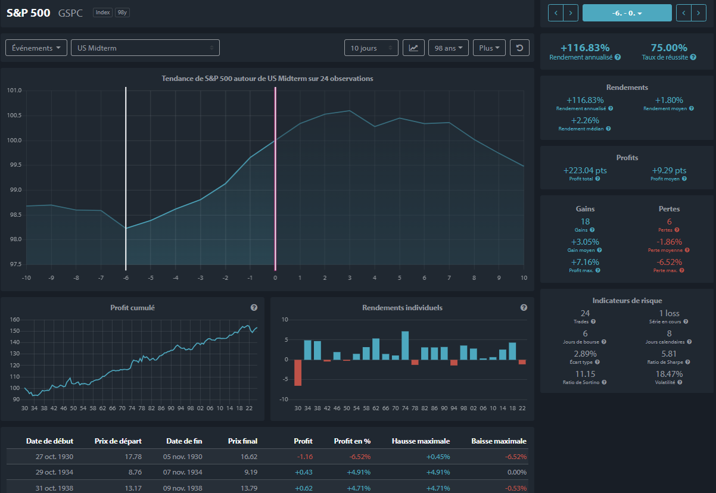Open the Événements dropdown
Screen dimensions: 716x493
tap(36, 48)
